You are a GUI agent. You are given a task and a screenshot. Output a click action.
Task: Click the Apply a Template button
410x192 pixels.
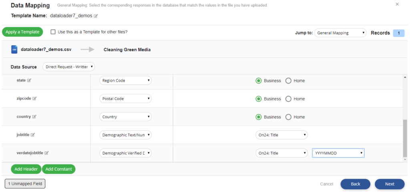pos(22,32)
